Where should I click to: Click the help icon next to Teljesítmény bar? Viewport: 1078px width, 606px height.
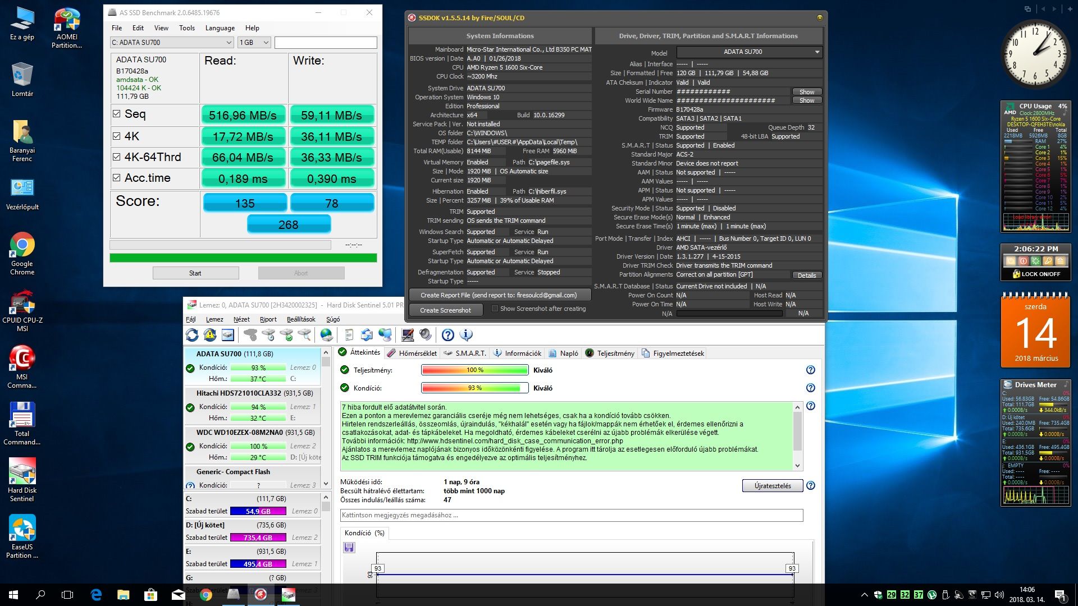click(811, 370)
